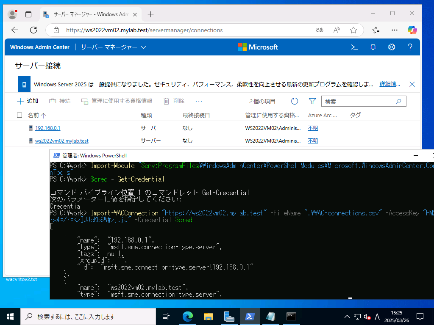The width and height of the screenshot is (434, 325).
Task: Open the WAC settings gear
Action: (391, 47)
